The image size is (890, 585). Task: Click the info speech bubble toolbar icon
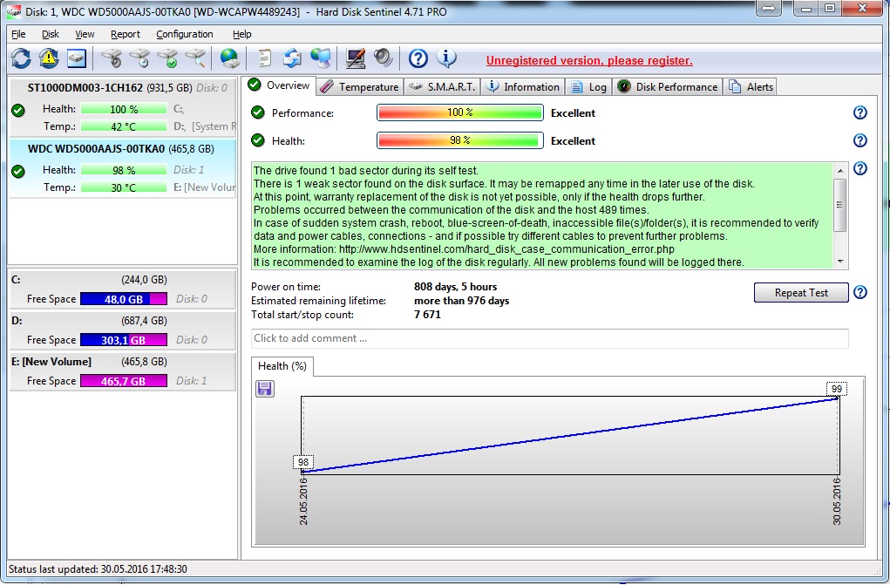pyautogui.click(x=446, y=58)
